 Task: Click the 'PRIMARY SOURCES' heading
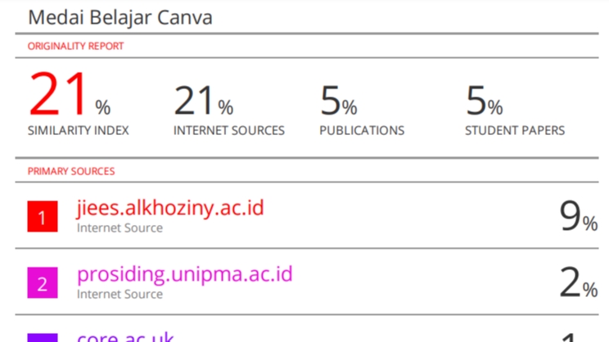[x=71, y=171]
